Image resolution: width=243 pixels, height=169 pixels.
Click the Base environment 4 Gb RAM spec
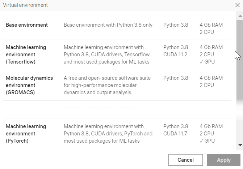click(x=211, y=25)
